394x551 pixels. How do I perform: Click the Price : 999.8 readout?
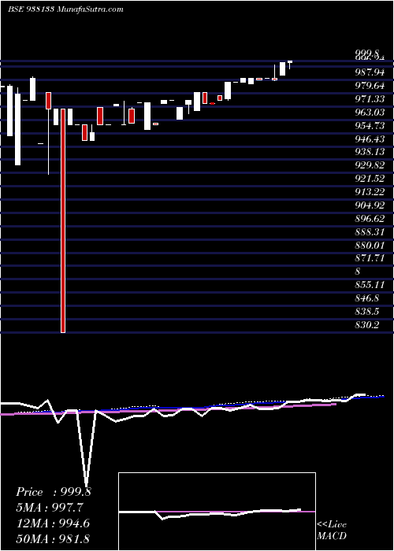(54, 492)
